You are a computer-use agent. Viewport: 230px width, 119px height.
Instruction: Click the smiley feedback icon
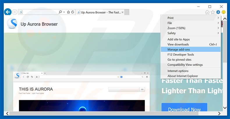tap(224, 12)
